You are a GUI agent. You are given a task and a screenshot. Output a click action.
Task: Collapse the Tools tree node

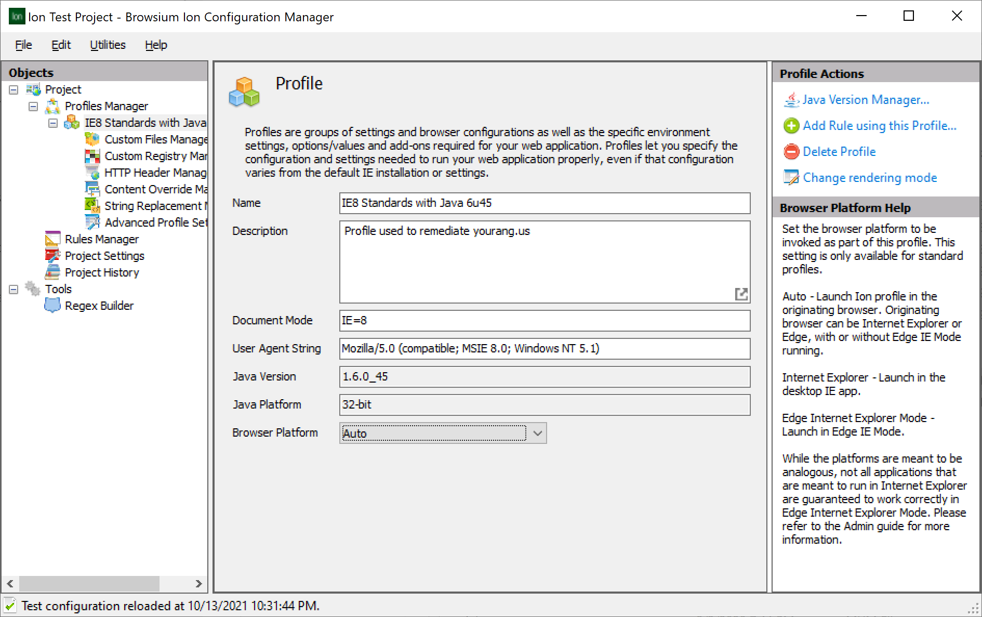pos(13,288)
